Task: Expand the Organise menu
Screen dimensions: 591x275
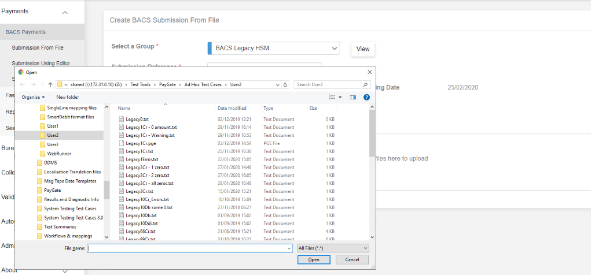Action: click(33, 97)
